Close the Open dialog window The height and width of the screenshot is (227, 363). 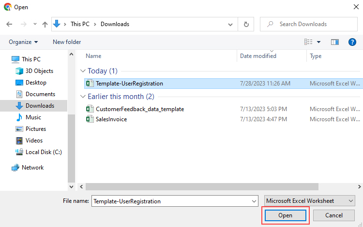point(356,7)
